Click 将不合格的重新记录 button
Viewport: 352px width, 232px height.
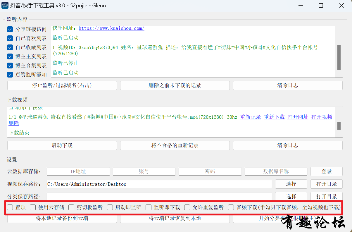[175, 145]
